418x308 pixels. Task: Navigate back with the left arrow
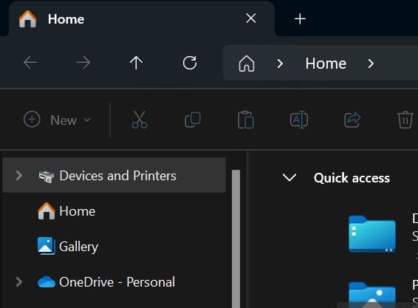[30, 63]
